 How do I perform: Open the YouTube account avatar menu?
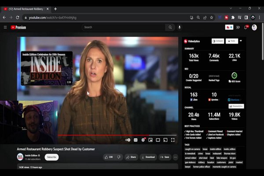254,27
